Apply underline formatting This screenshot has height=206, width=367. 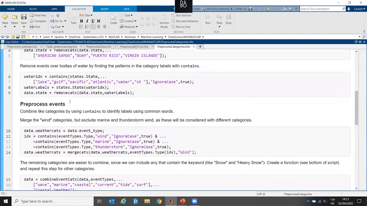(93, 21)
